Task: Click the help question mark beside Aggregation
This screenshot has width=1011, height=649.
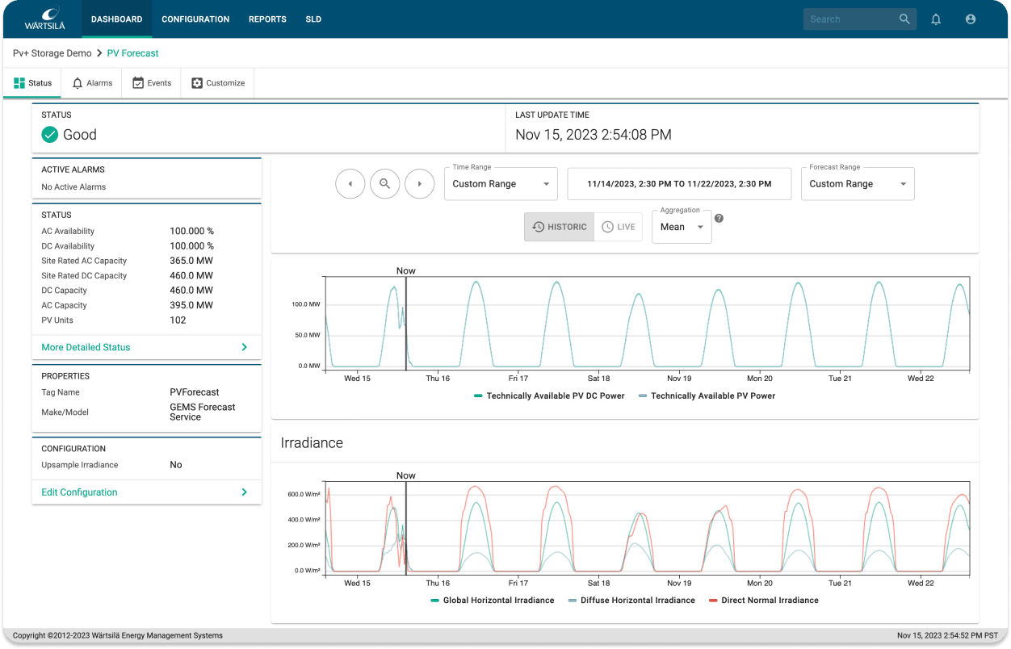Action: pyautogui.click(x=719, y=216)
